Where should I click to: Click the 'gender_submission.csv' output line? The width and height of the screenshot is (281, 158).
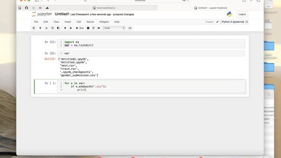coord(79,75)
